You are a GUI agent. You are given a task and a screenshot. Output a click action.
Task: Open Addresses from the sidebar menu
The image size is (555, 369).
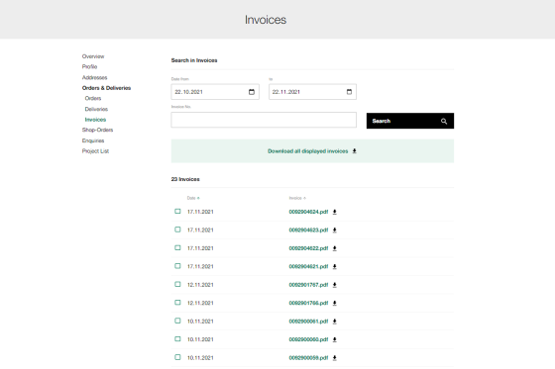[x=94, y=77]
